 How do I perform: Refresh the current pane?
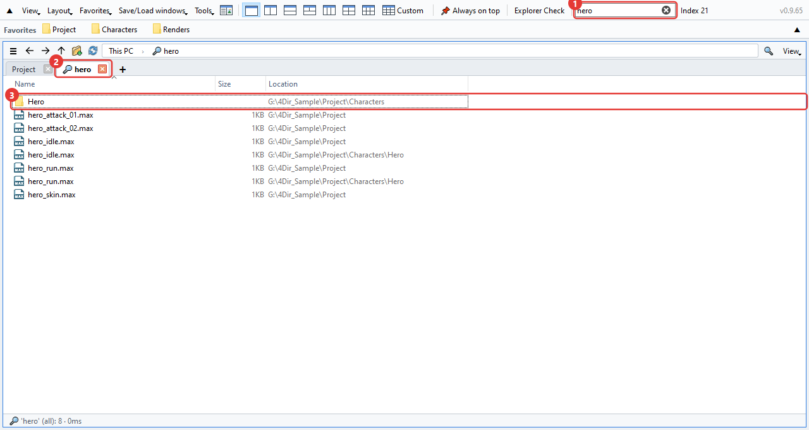(x=93, y=51)
